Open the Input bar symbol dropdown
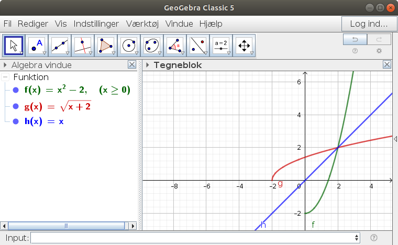 point(357,238)
